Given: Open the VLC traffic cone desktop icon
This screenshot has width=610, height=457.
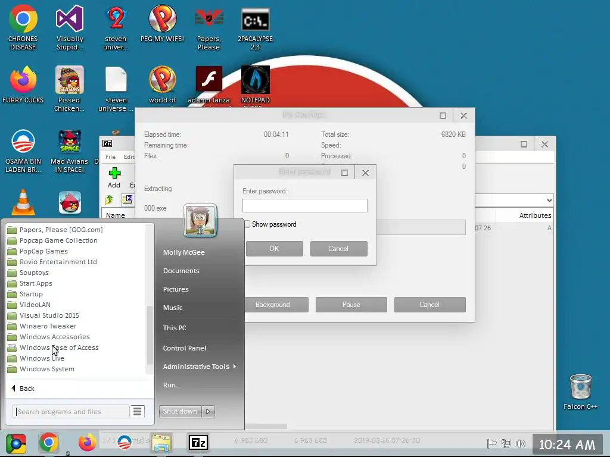Looking at the screenshot, I should pyautogui.click(x=23, y=202).
